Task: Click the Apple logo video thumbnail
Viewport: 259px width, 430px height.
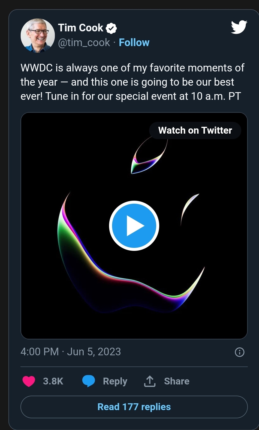Action: tap(134, 226)
